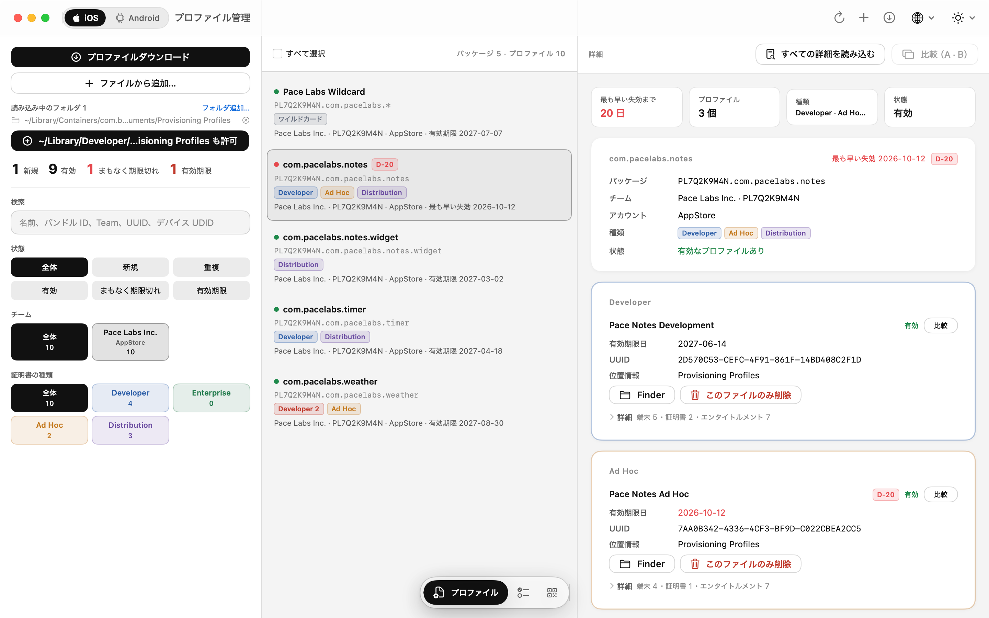This screenshot has height=618, width=989.
Task: Switch to the プロファイル bottom tab
Action: (466, 593)
